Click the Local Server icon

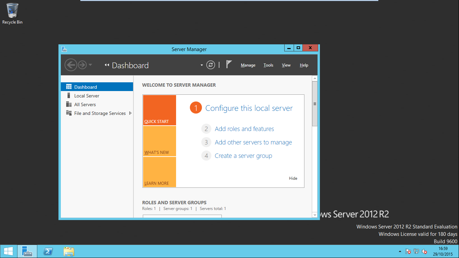[x=69, y=96]
